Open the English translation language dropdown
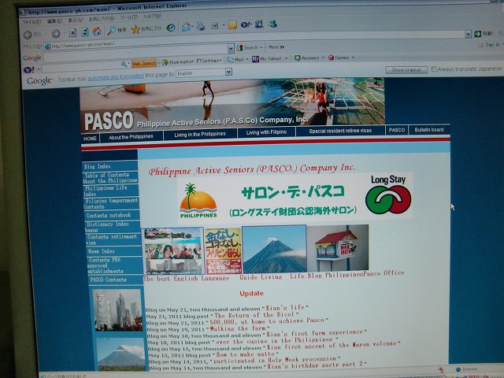The height and width of the screenshot is (378, 504). 228,72
